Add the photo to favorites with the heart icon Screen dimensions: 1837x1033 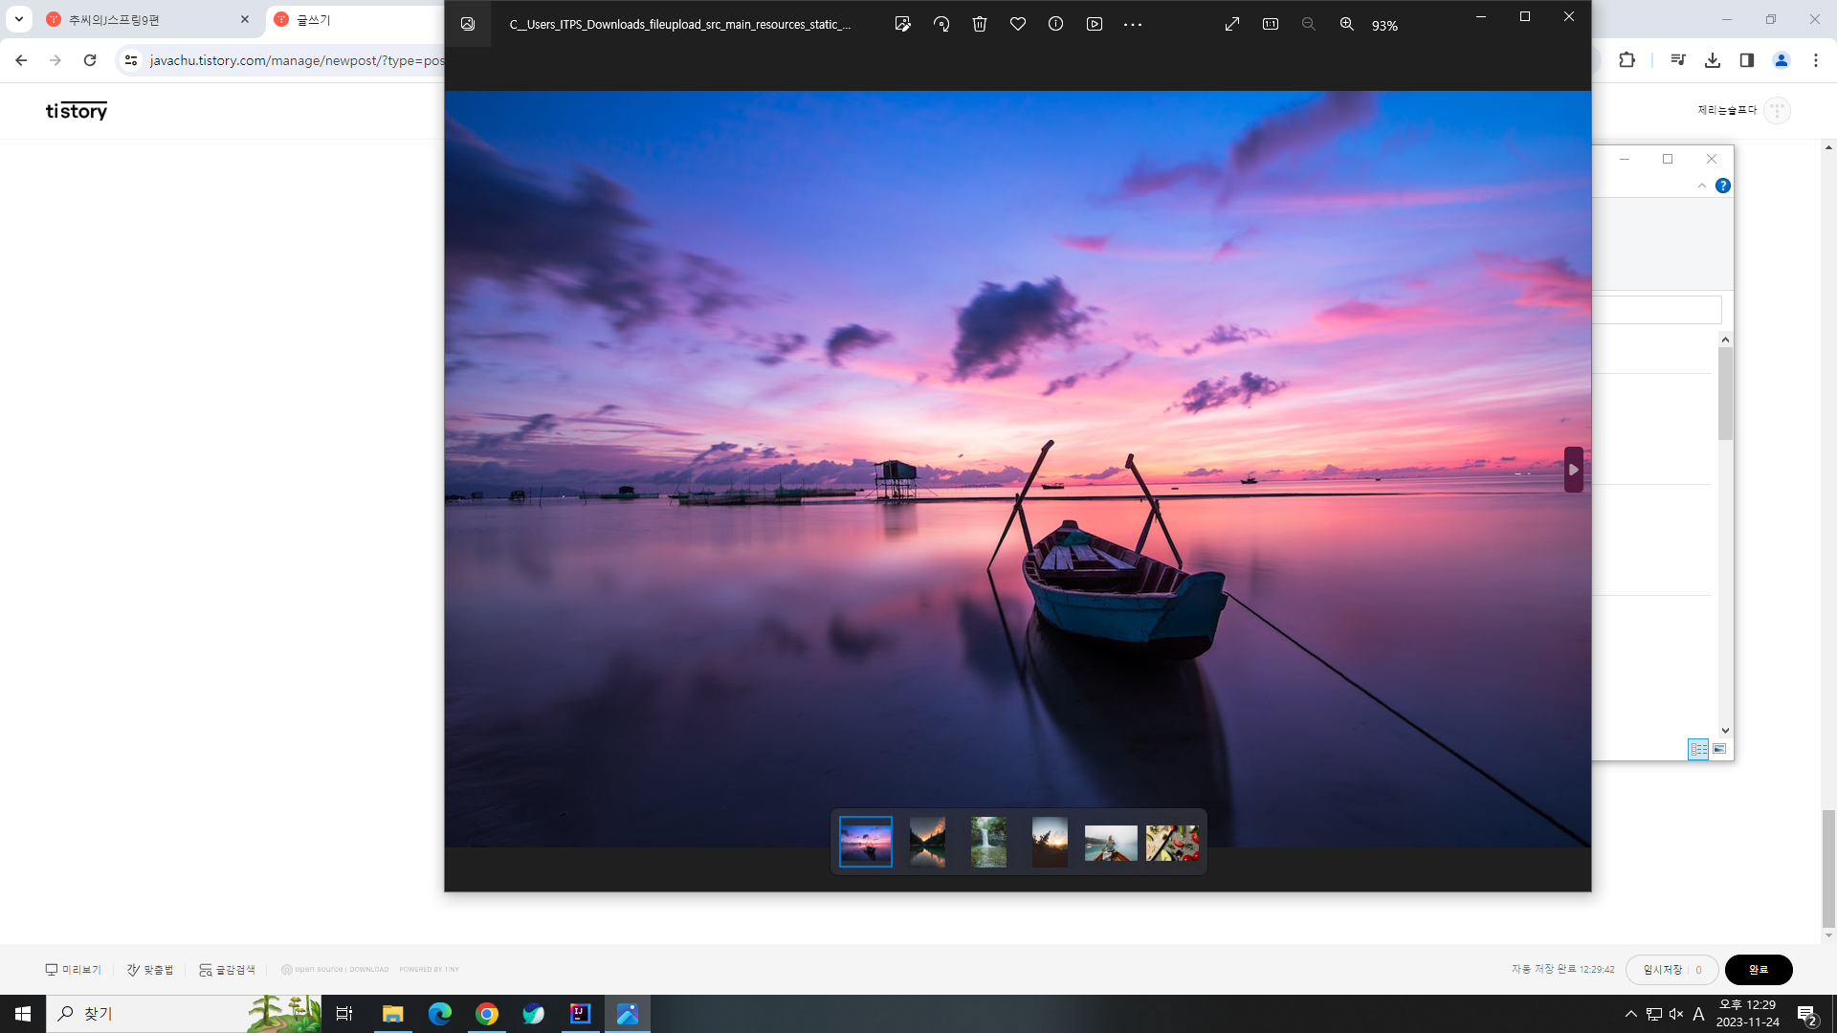point(1018,24)
